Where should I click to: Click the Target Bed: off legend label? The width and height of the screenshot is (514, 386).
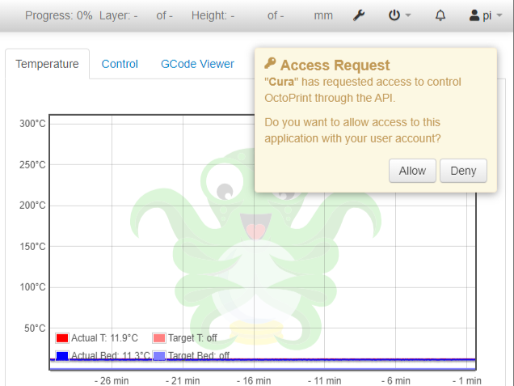tap(199, 356)
